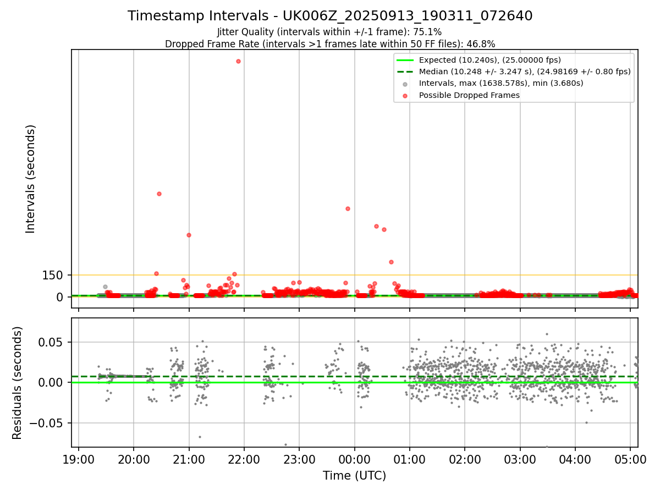Screen dimensions: 660x495
Task: Click the Time (UTC) axis label
Action: point(354,475)
